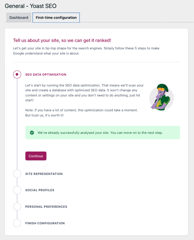Click the Yoast mascot illustration

[162, 98]
